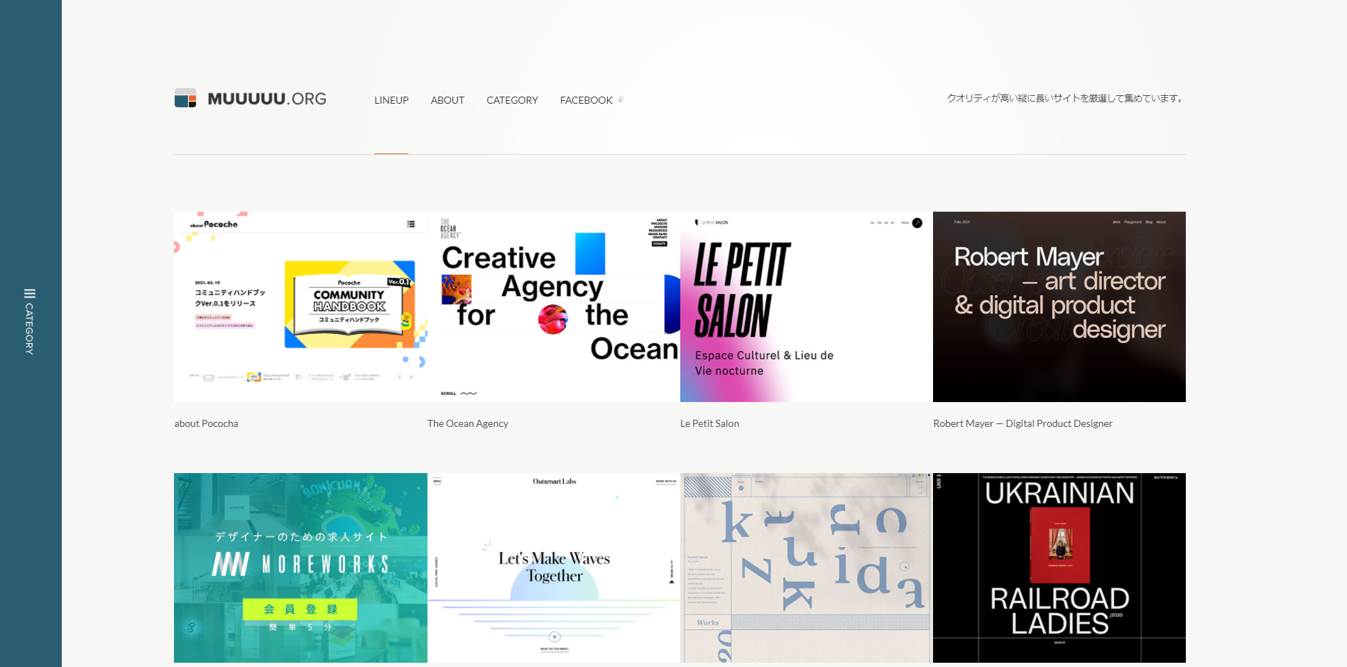Open the LINEUP nav item
Screen dimensions: 1347x667
tap(391, 100)
